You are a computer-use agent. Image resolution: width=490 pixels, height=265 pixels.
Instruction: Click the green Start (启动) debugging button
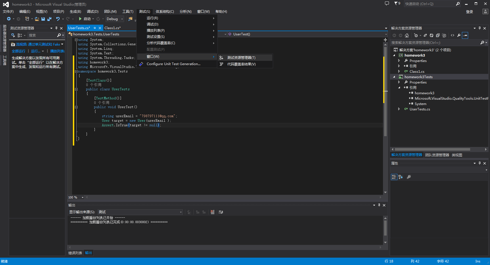85,19
